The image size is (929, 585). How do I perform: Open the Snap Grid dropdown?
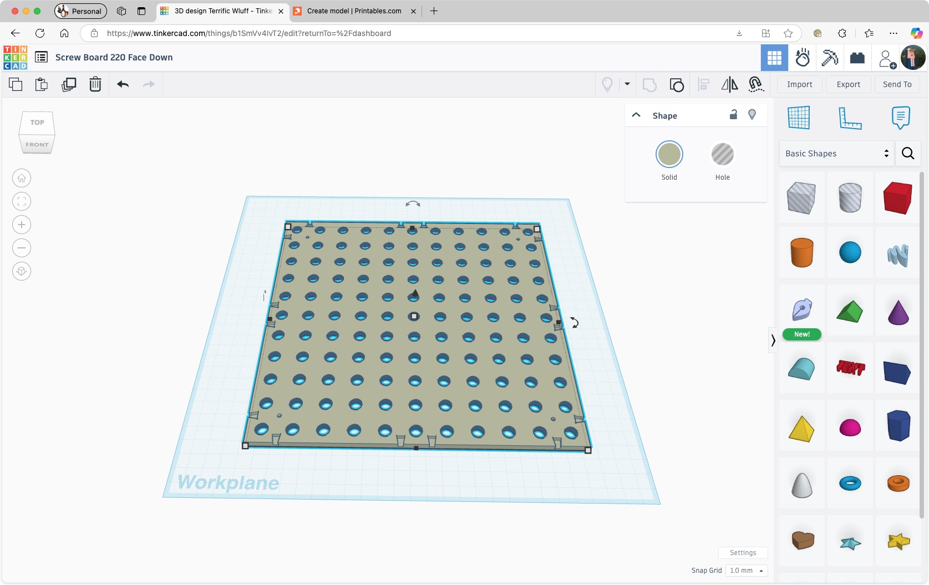[747, 571]
